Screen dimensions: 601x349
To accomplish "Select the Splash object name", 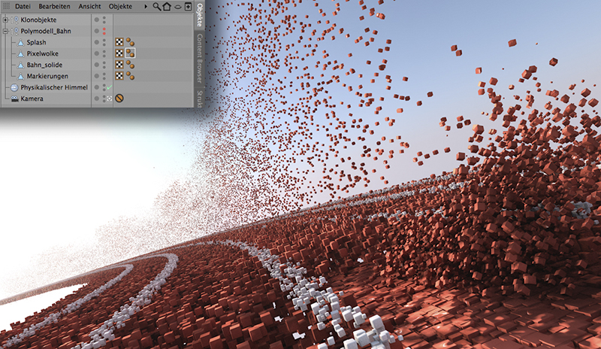I will [x=36, y=42].
